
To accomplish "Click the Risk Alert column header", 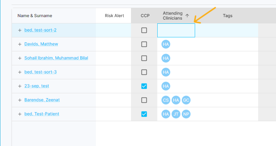I will tap(114, 16).
